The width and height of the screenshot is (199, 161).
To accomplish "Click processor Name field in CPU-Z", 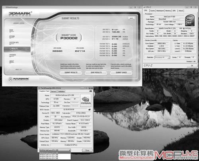I will click(170, 17).
